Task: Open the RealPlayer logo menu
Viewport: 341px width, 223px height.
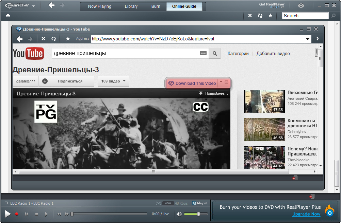Action: pos(20,6)
